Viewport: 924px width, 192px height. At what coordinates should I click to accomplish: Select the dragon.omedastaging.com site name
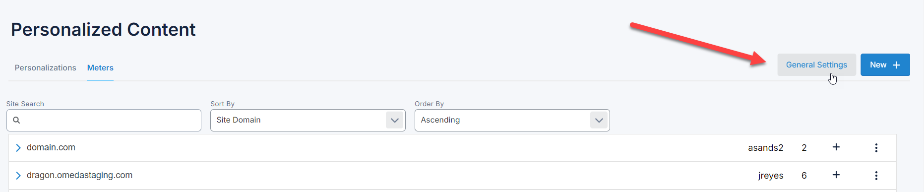pos(79,175)
